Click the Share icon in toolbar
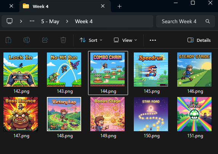The image size is (218, 154). tap(45, 40)
